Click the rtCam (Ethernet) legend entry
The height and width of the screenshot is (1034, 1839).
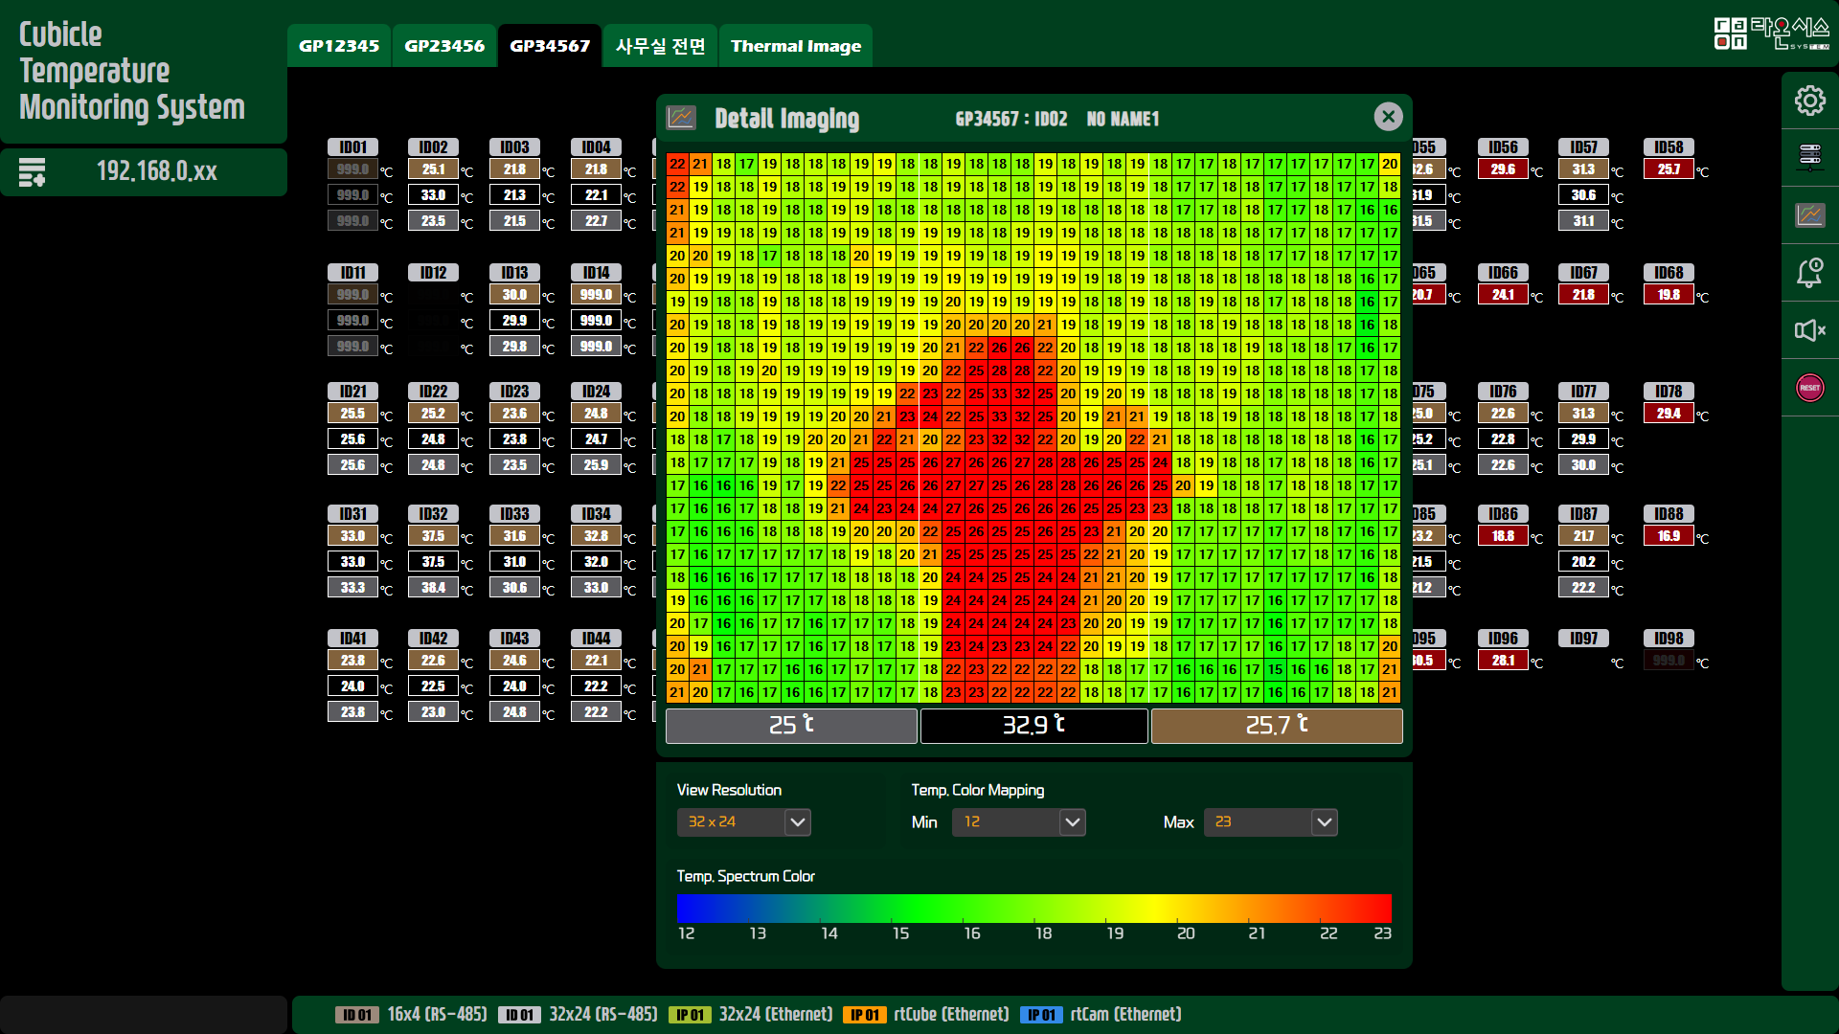[x=1125, y=1014]
